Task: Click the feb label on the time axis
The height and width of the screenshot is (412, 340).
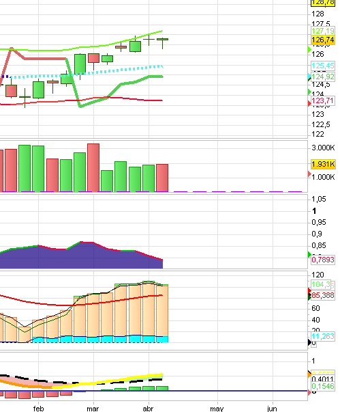Action: click(38, 409)
